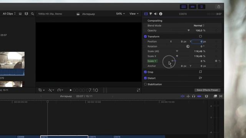Click the Position X value field
Screen dimensions: 246x138
coord(182,41)
